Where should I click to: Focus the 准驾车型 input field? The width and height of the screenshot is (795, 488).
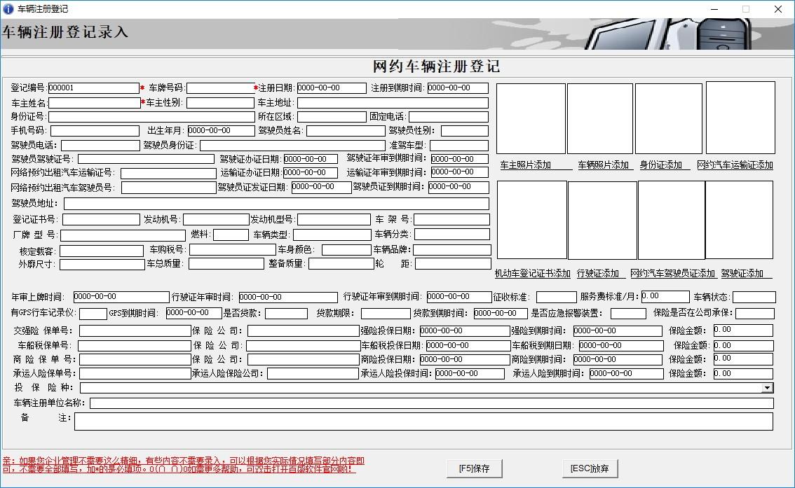click(x=459, y=146)
